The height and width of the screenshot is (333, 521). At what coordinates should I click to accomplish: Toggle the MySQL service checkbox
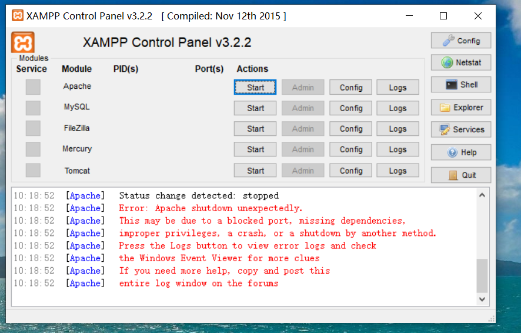point(33,108)
